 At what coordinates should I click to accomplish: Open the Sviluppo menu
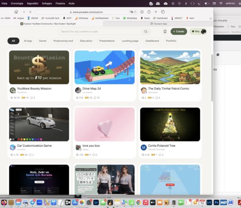click(47, 3)
